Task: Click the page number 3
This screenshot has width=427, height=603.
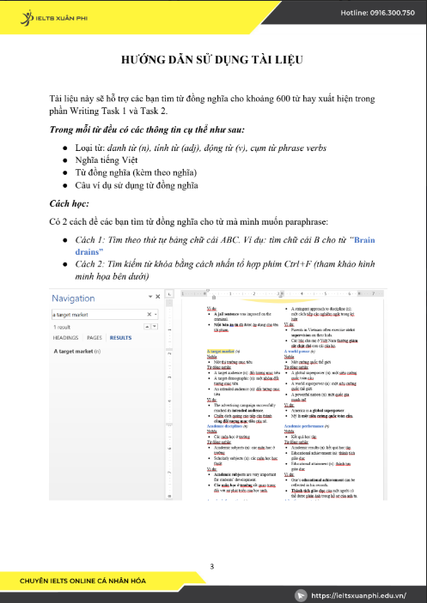Action: pos(211,566)
